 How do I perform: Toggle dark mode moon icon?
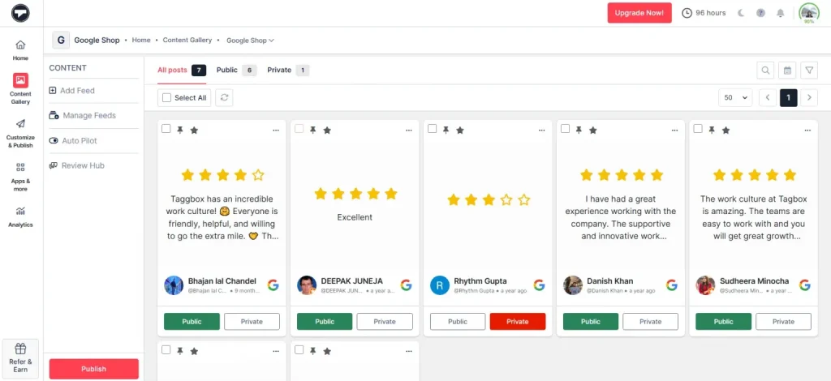741,13
